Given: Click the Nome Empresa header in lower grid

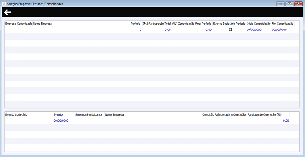Looking at the screenshot, I should (114, 114).
